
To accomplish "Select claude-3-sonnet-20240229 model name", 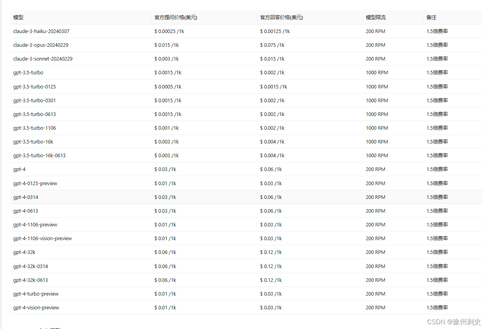I will [x=43, y=59].
